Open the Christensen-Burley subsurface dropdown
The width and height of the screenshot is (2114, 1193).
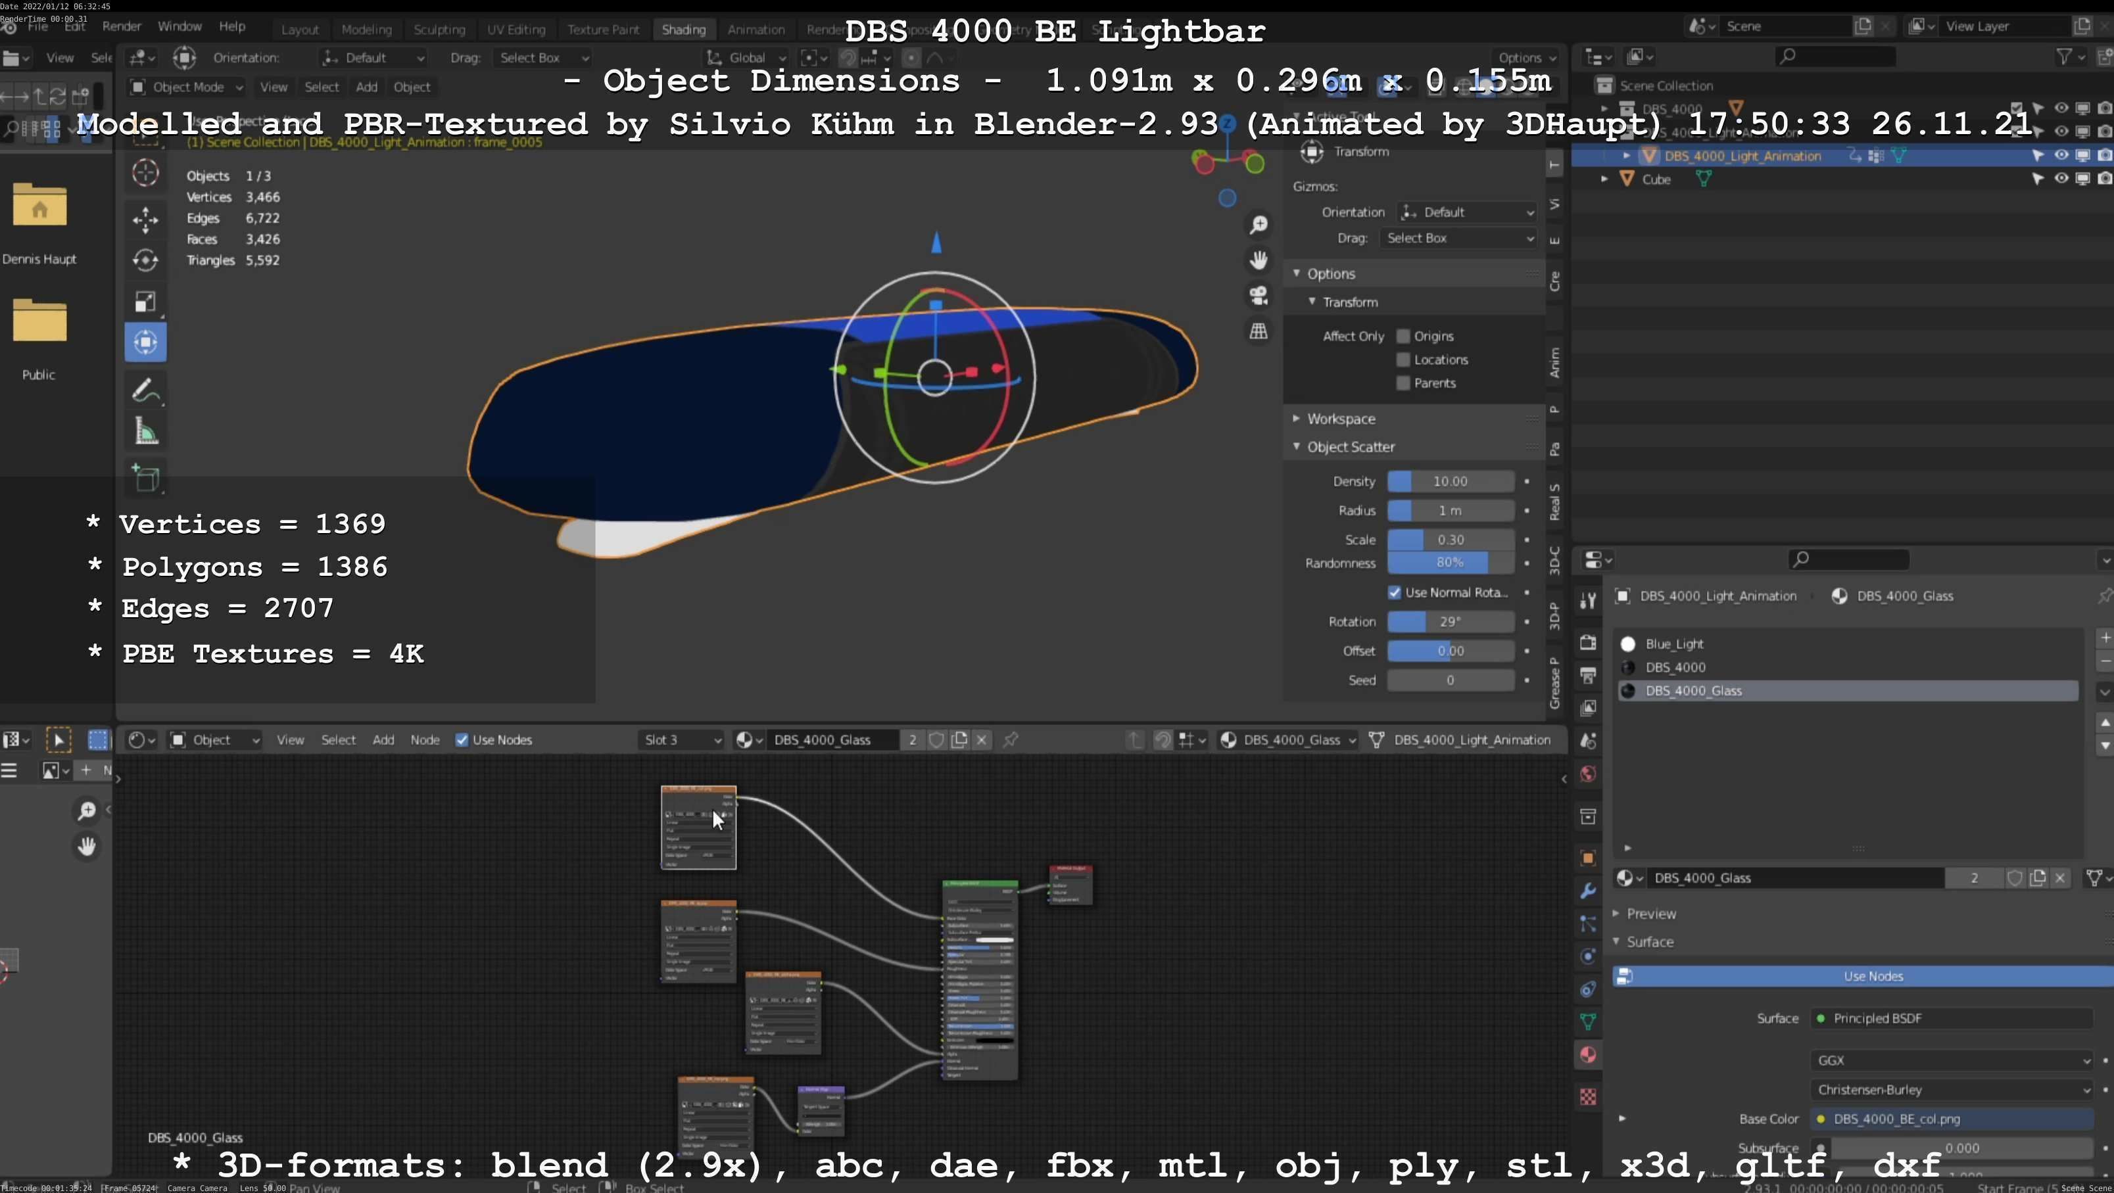click(1952, 1090)
